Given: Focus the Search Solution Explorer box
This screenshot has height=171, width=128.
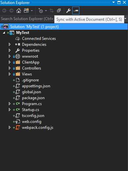Looking at the screenshot, I should click(27, 19).
